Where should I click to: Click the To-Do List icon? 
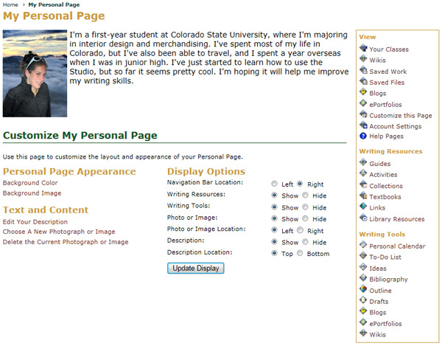coord(363,256)
